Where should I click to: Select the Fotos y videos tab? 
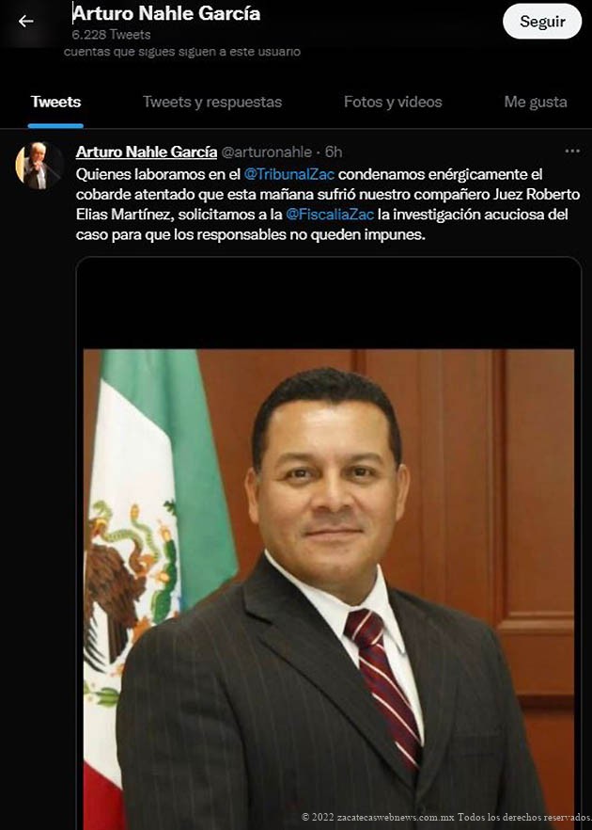[x=393, y=103]
